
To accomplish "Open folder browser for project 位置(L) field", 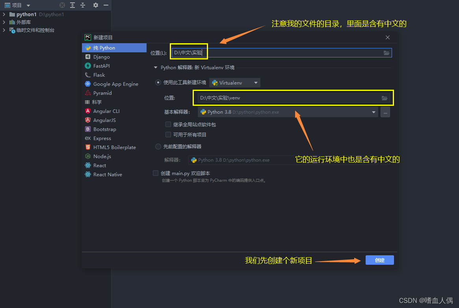I will click(387, 53).
